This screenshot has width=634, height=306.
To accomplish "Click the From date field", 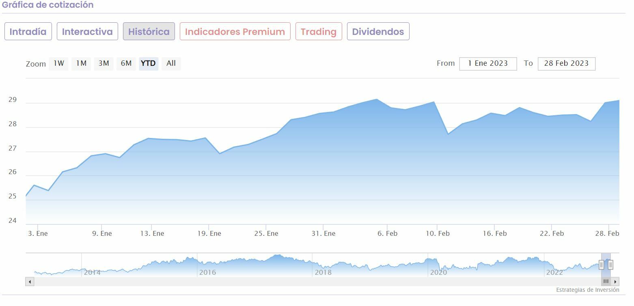I will click(488, 64).
